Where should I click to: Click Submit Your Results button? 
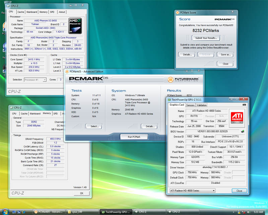pyautogui.click(x=206, y=38)
